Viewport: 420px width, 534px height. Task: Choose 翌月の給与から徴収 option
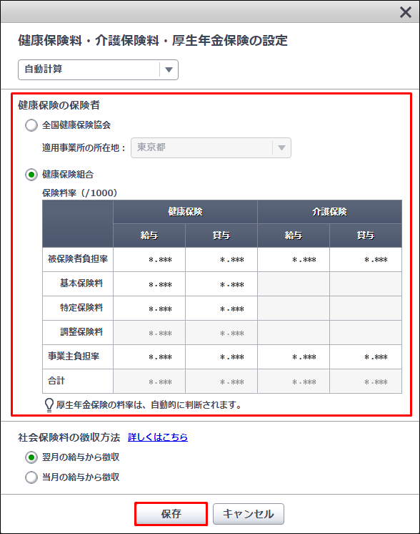[31, 457]
